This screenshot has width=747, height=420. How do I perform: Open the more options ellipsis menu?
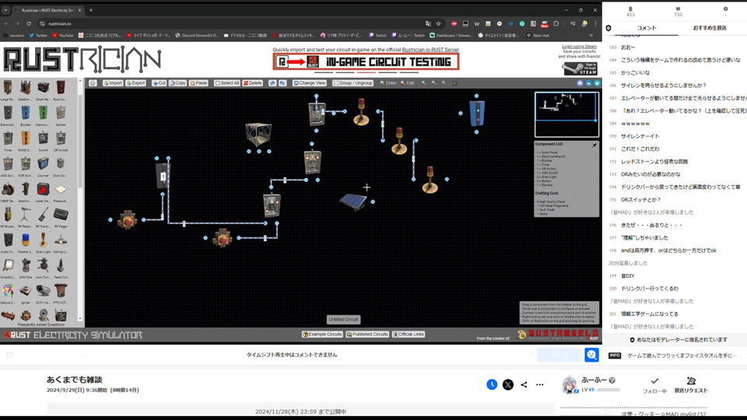tap(540, 384)
